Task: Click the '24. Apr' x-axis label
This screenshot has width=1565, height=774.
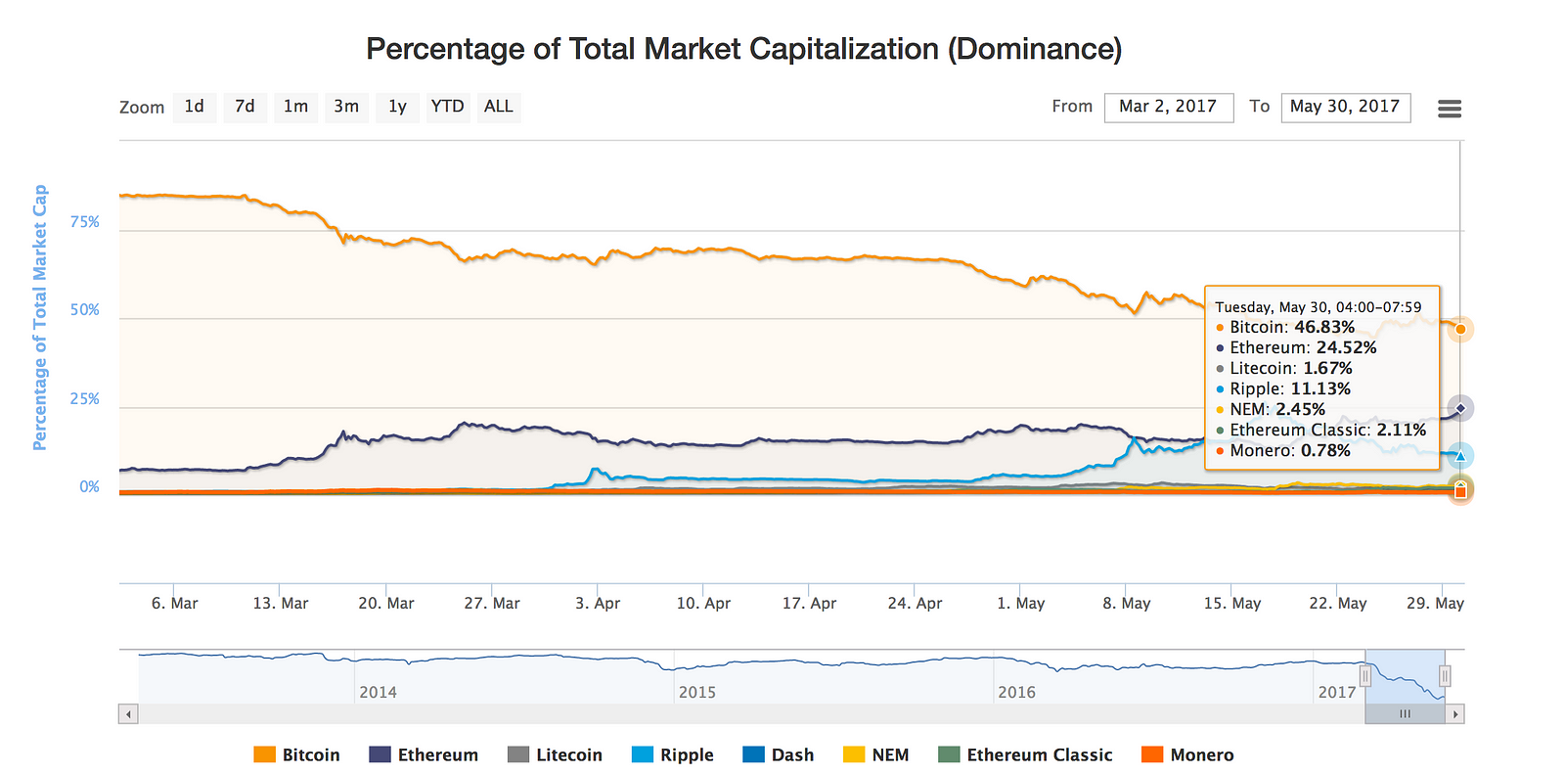Action: pos(915,603)
